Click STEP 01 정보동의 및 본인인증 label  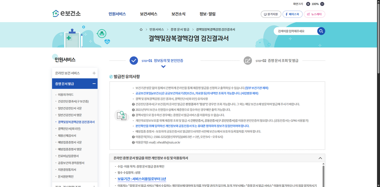click(163, 60)
